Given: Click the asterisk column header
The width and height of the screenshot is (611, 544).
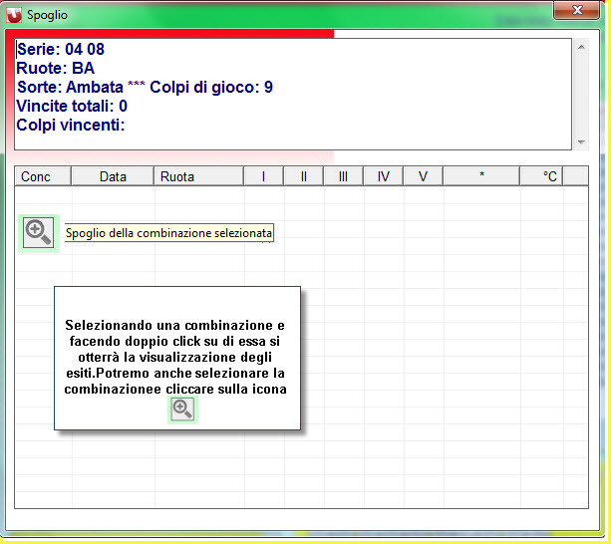Looking at the screenshot, I should point(481,176).
